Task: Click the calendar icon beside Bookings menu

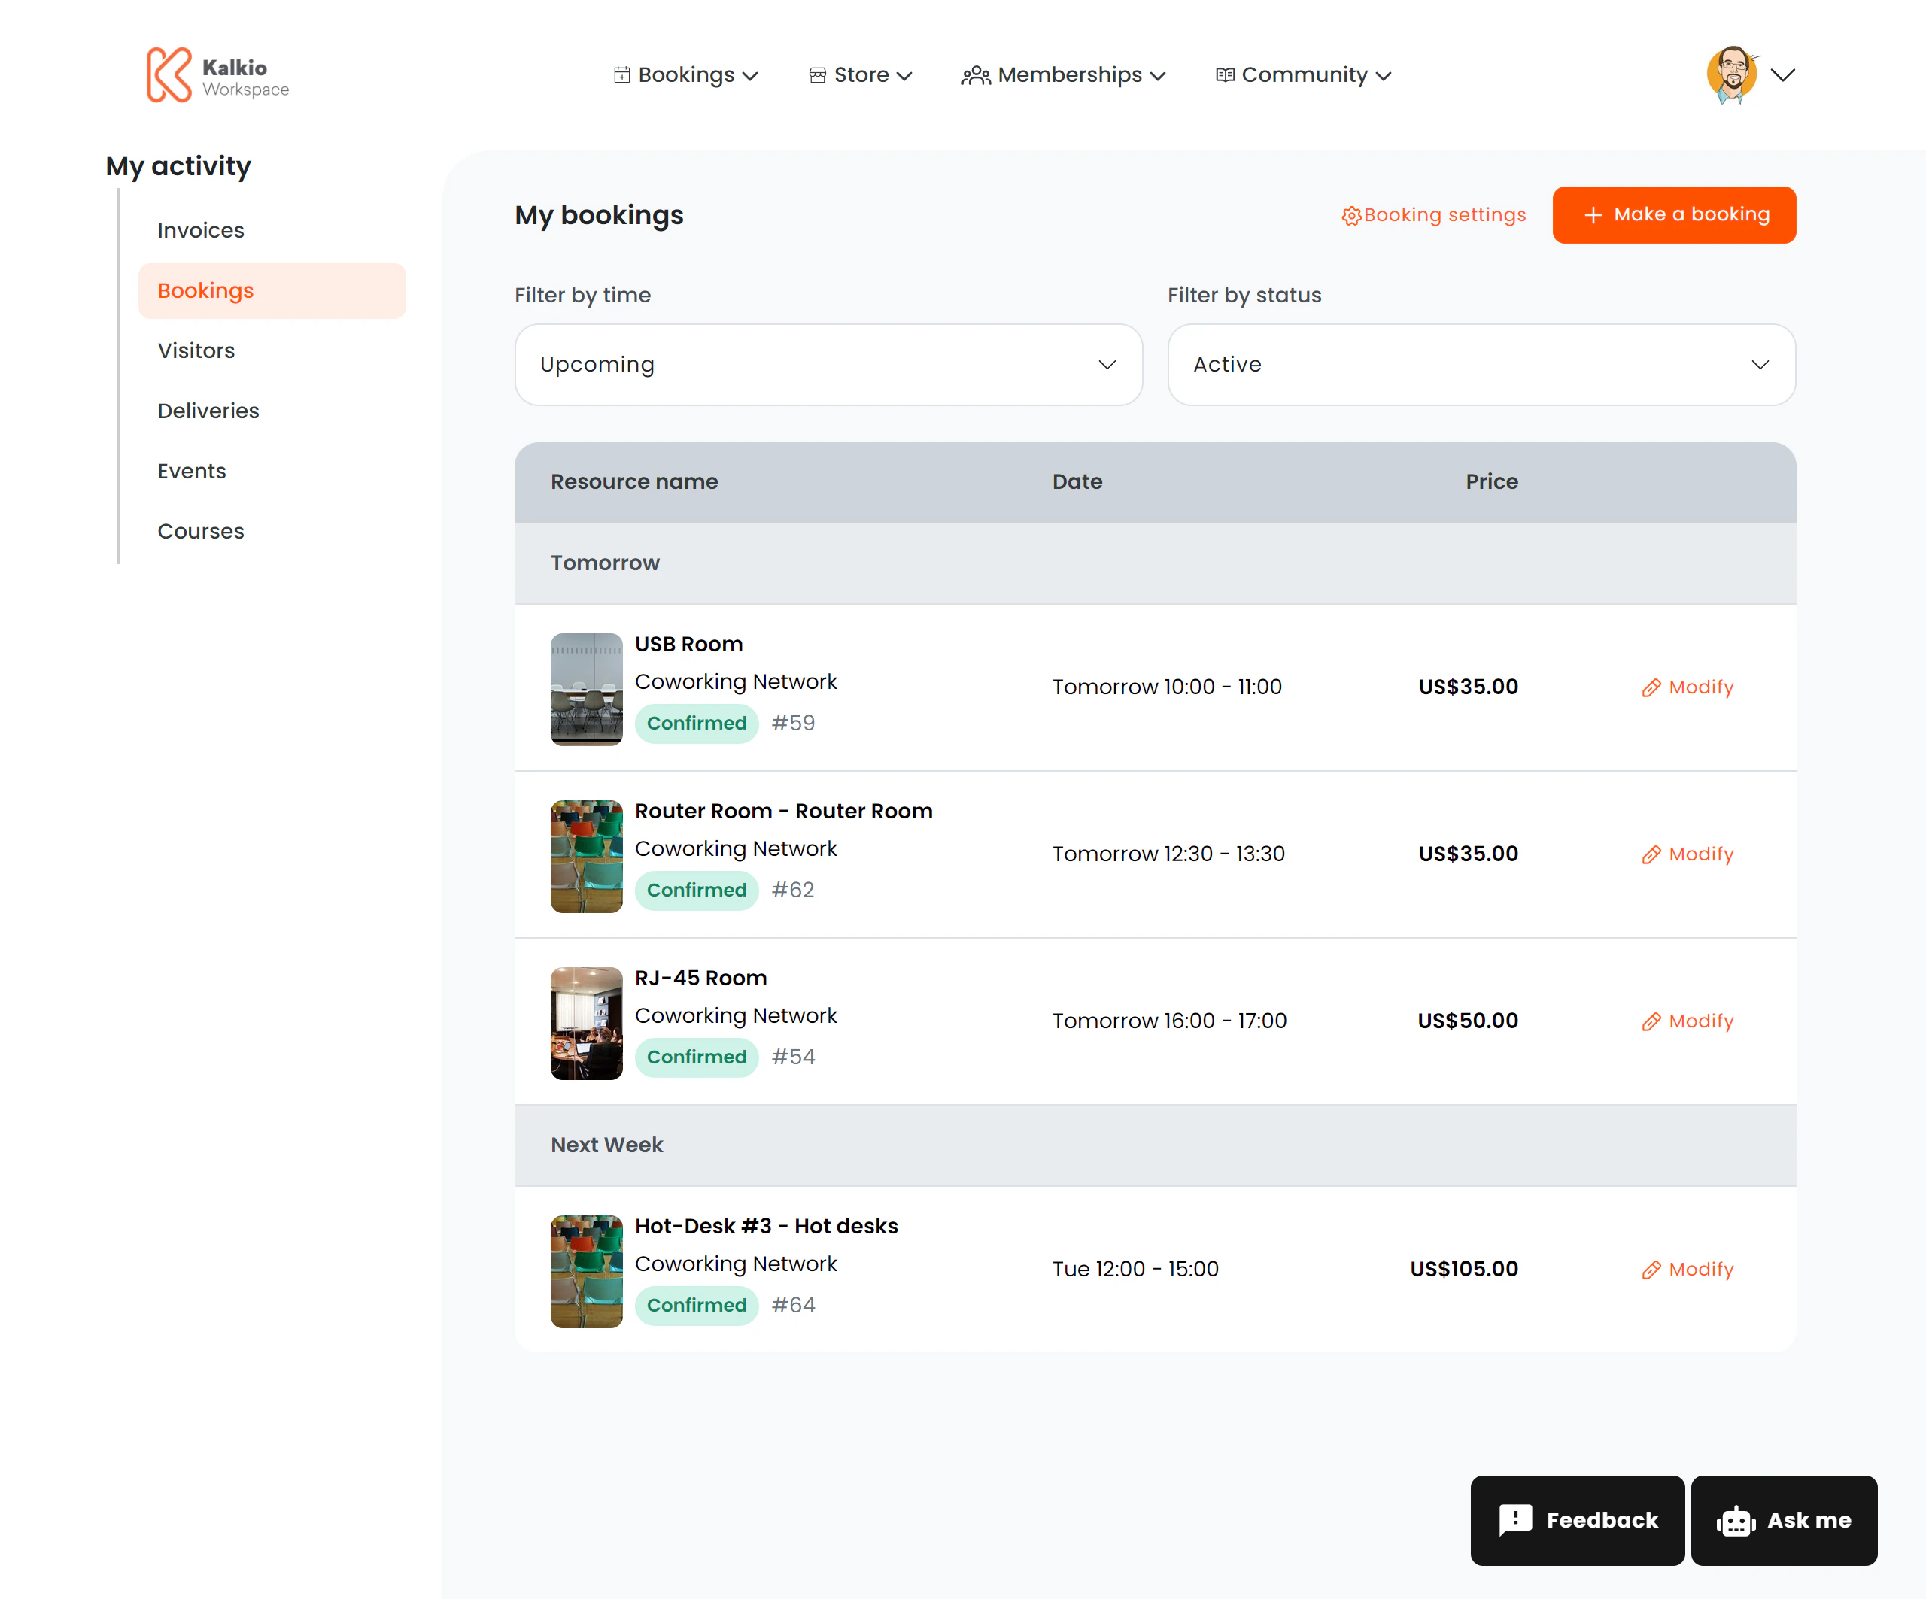Action: 622,75
